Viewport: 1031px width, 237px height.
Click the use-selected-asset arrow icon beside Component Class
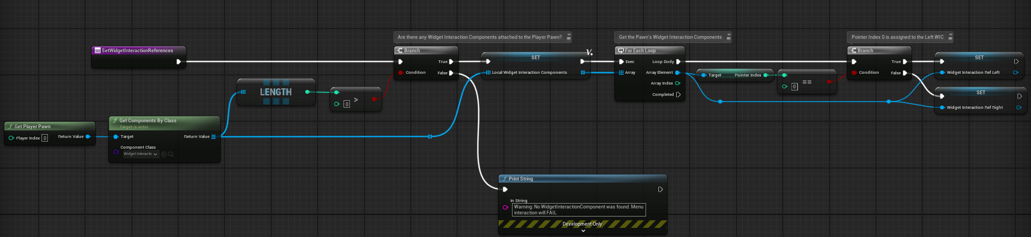(x=164, y=154)
